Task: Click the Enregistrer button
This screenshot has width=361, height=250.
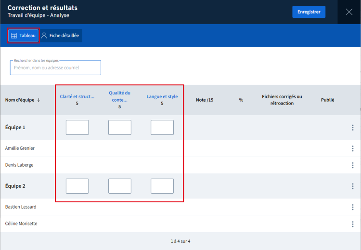Action: tap(309, 12)
